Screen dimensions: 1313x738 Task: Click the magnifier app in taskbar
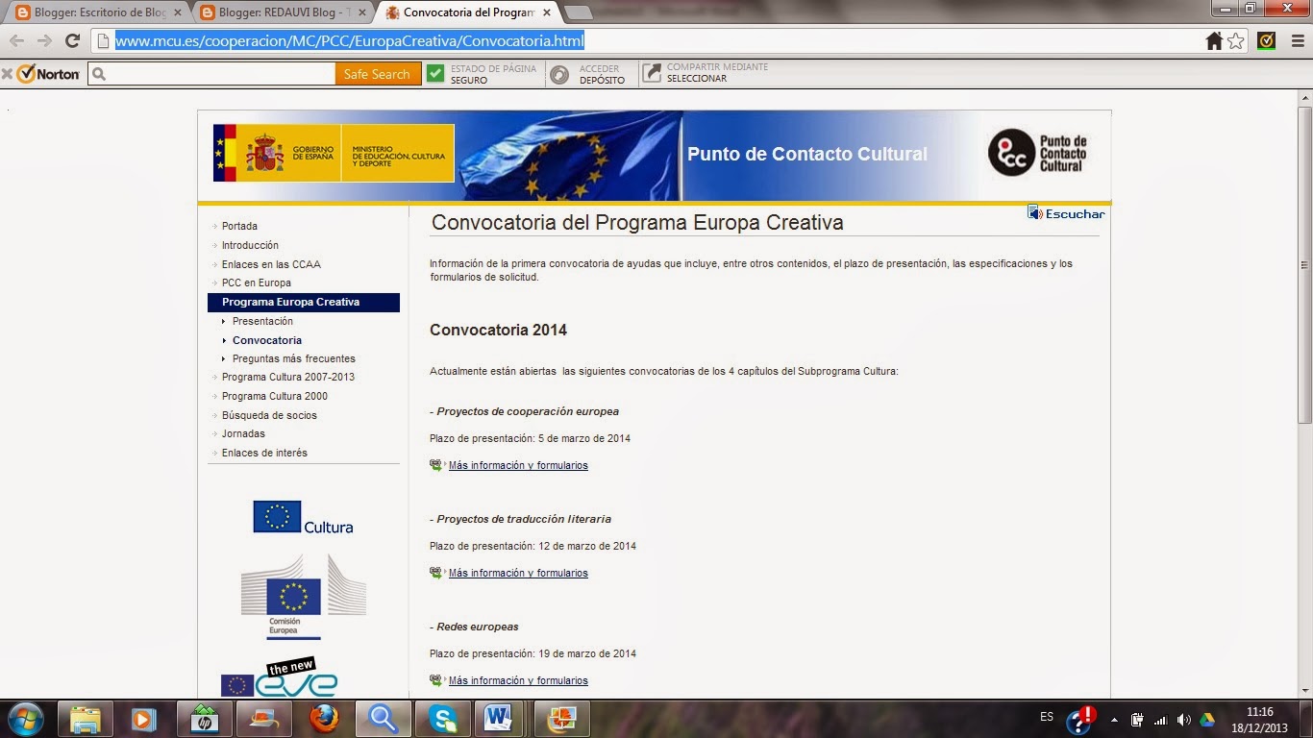(x=383, y=719)
